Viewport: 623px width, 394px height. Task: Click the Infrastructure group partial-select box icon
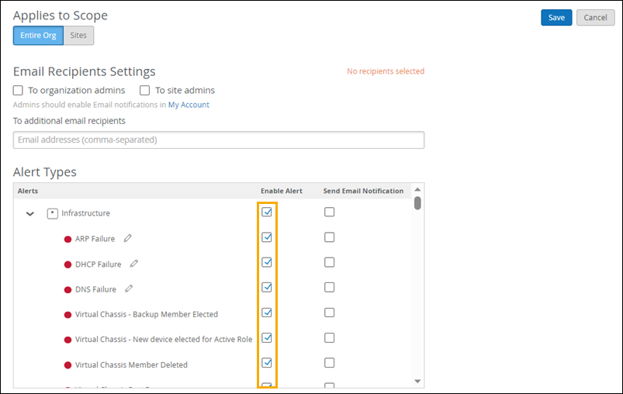(53, 213)
